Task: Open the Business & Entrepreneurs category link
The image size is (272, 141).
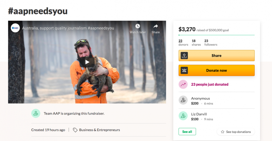Action: pos(99,130)
